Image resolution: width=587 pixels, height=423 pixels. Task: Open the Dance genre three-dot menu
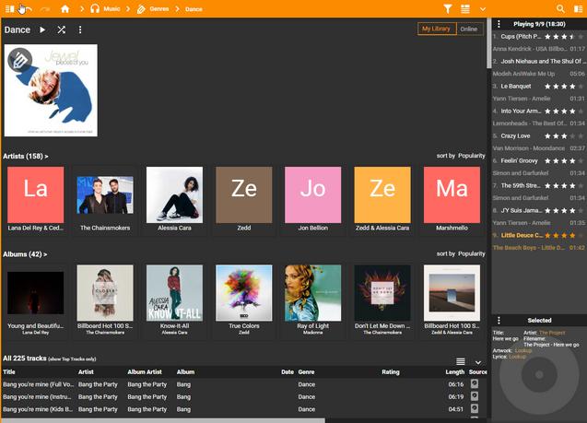[80, 29]
